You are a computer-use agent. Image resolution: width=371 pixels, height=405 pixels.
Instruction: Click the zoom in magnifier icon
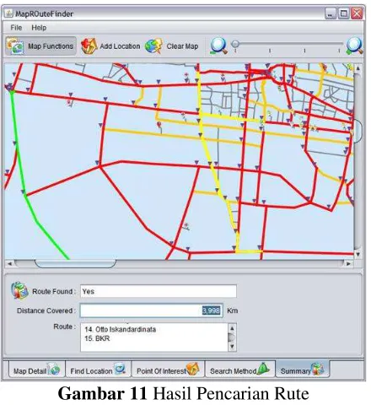(x=355, y=46)
